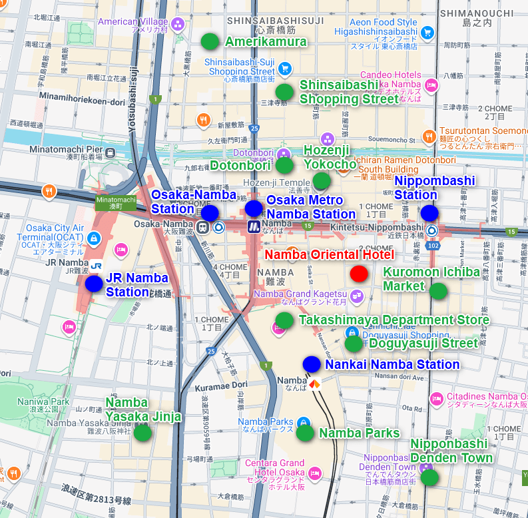Click the red Namba Oriental Hotel marker
Image resolution: width=528 pixels, height=518 pixels.
359,274
